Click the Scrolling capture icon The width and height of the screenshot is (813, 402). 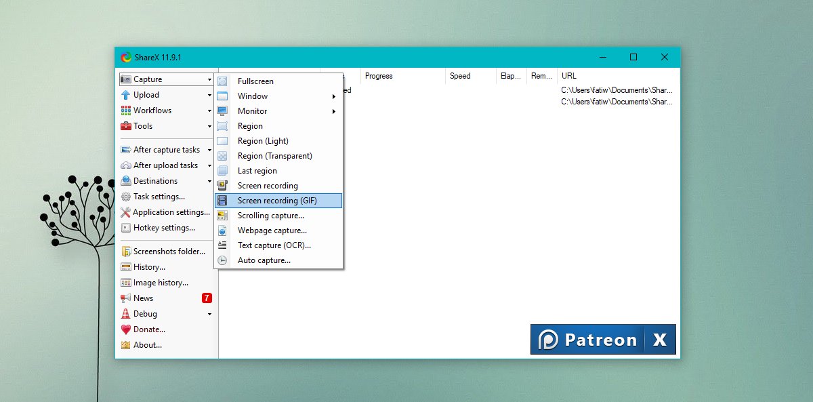point(222,216)
